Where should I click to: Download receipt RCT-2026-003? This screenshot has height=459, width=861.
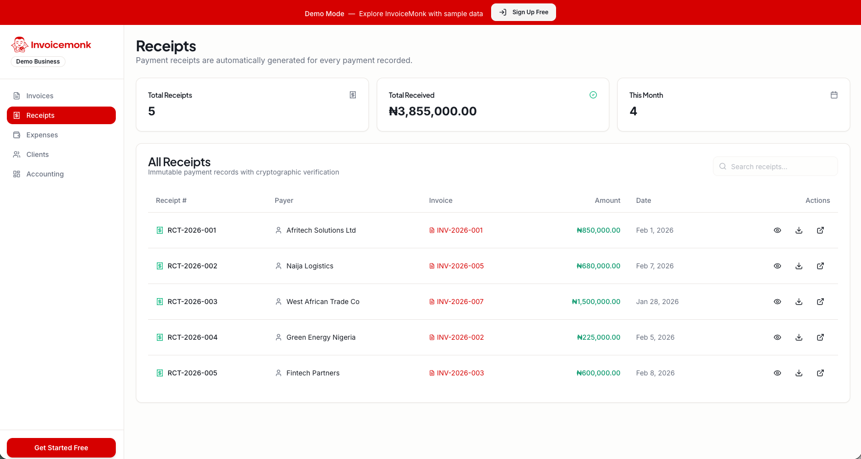(799, 302)
